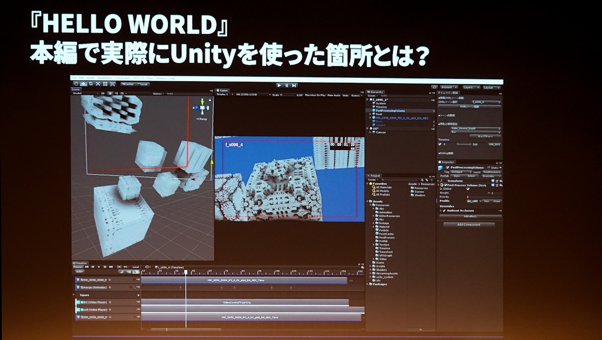This screenshot has height=340, width=602.
Task: Click the Play button
Action: (279, 85)
